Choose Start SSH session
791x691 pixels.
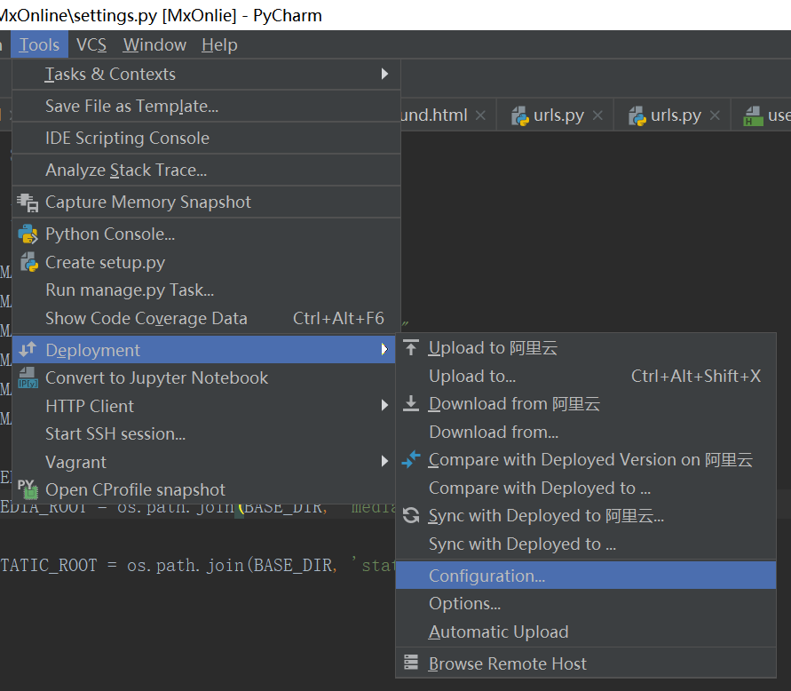coord(206,434)
